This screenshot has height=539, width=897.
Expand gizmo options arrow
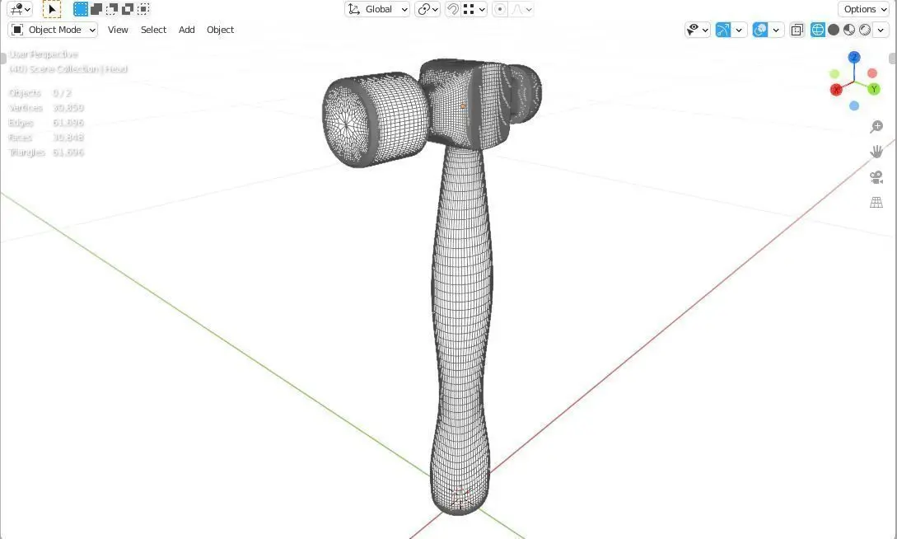(739, 30)
